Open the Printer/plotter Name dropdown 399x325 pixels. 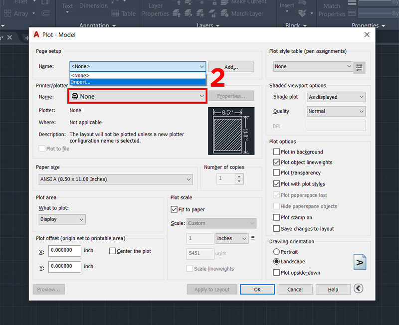pos(137,96)
